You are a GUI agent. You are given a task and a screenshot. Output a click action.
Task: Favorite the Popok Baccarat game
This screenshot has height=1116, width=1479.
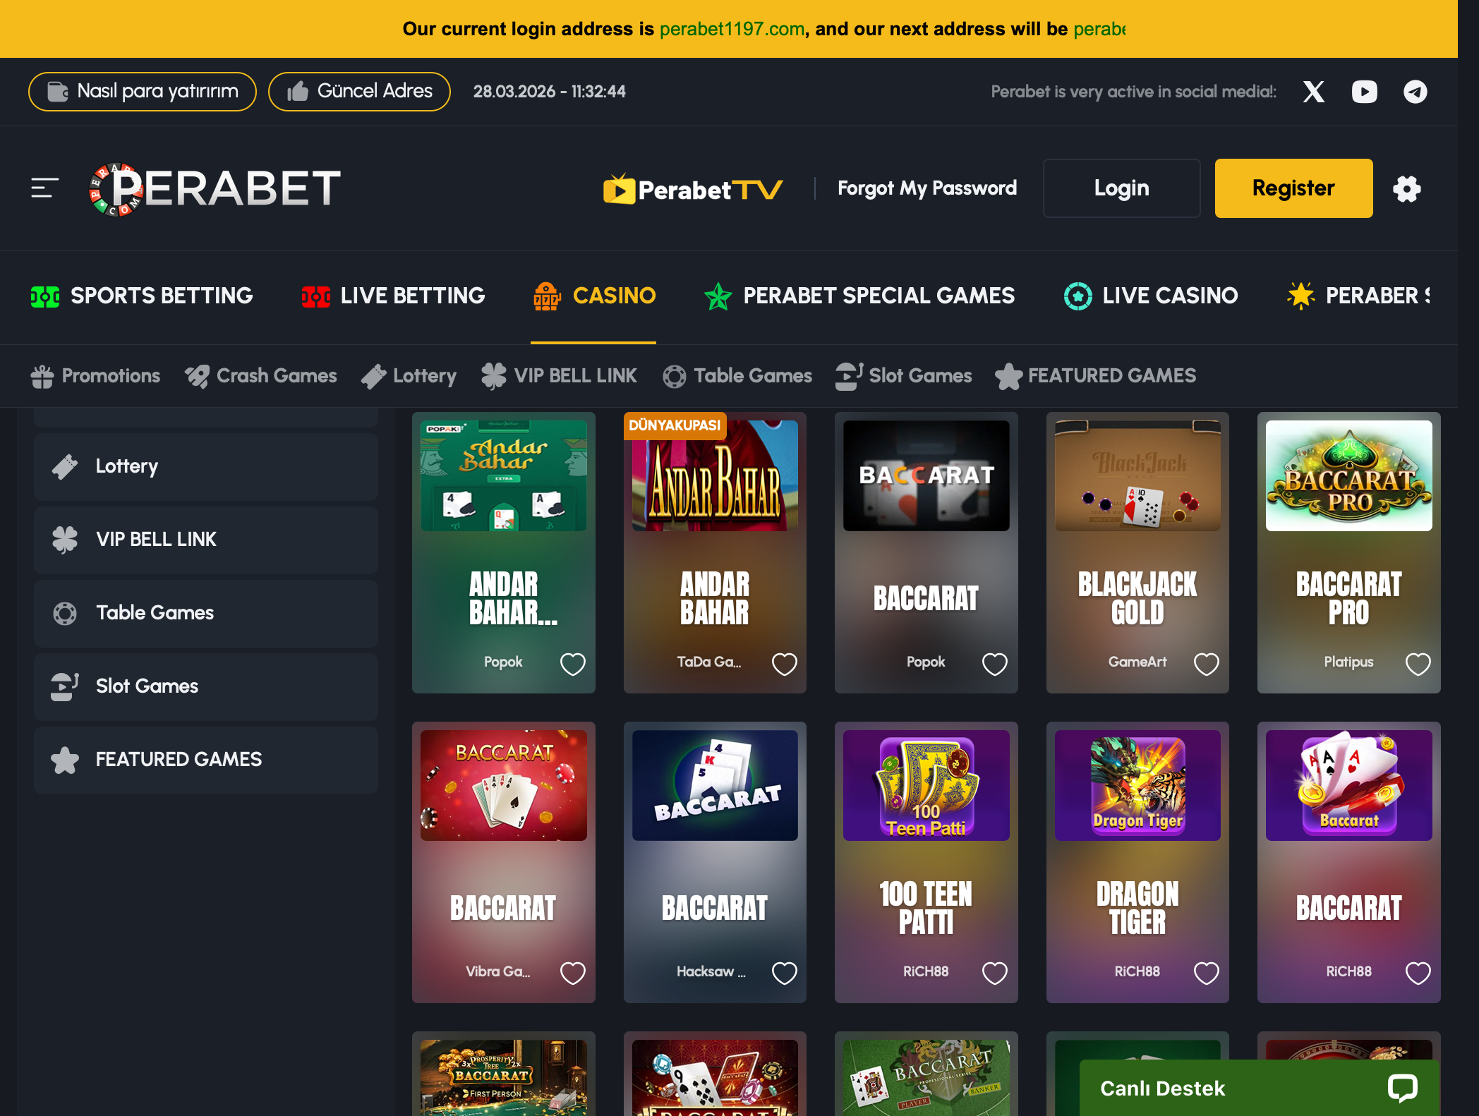coord(995,664)
